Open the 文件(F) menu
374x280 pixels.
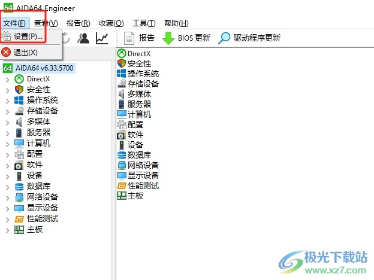tap(14, 23)
